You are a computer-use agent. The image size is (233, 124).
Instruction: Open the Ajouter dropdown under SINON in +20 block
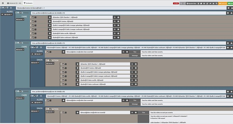coord(35,111)
